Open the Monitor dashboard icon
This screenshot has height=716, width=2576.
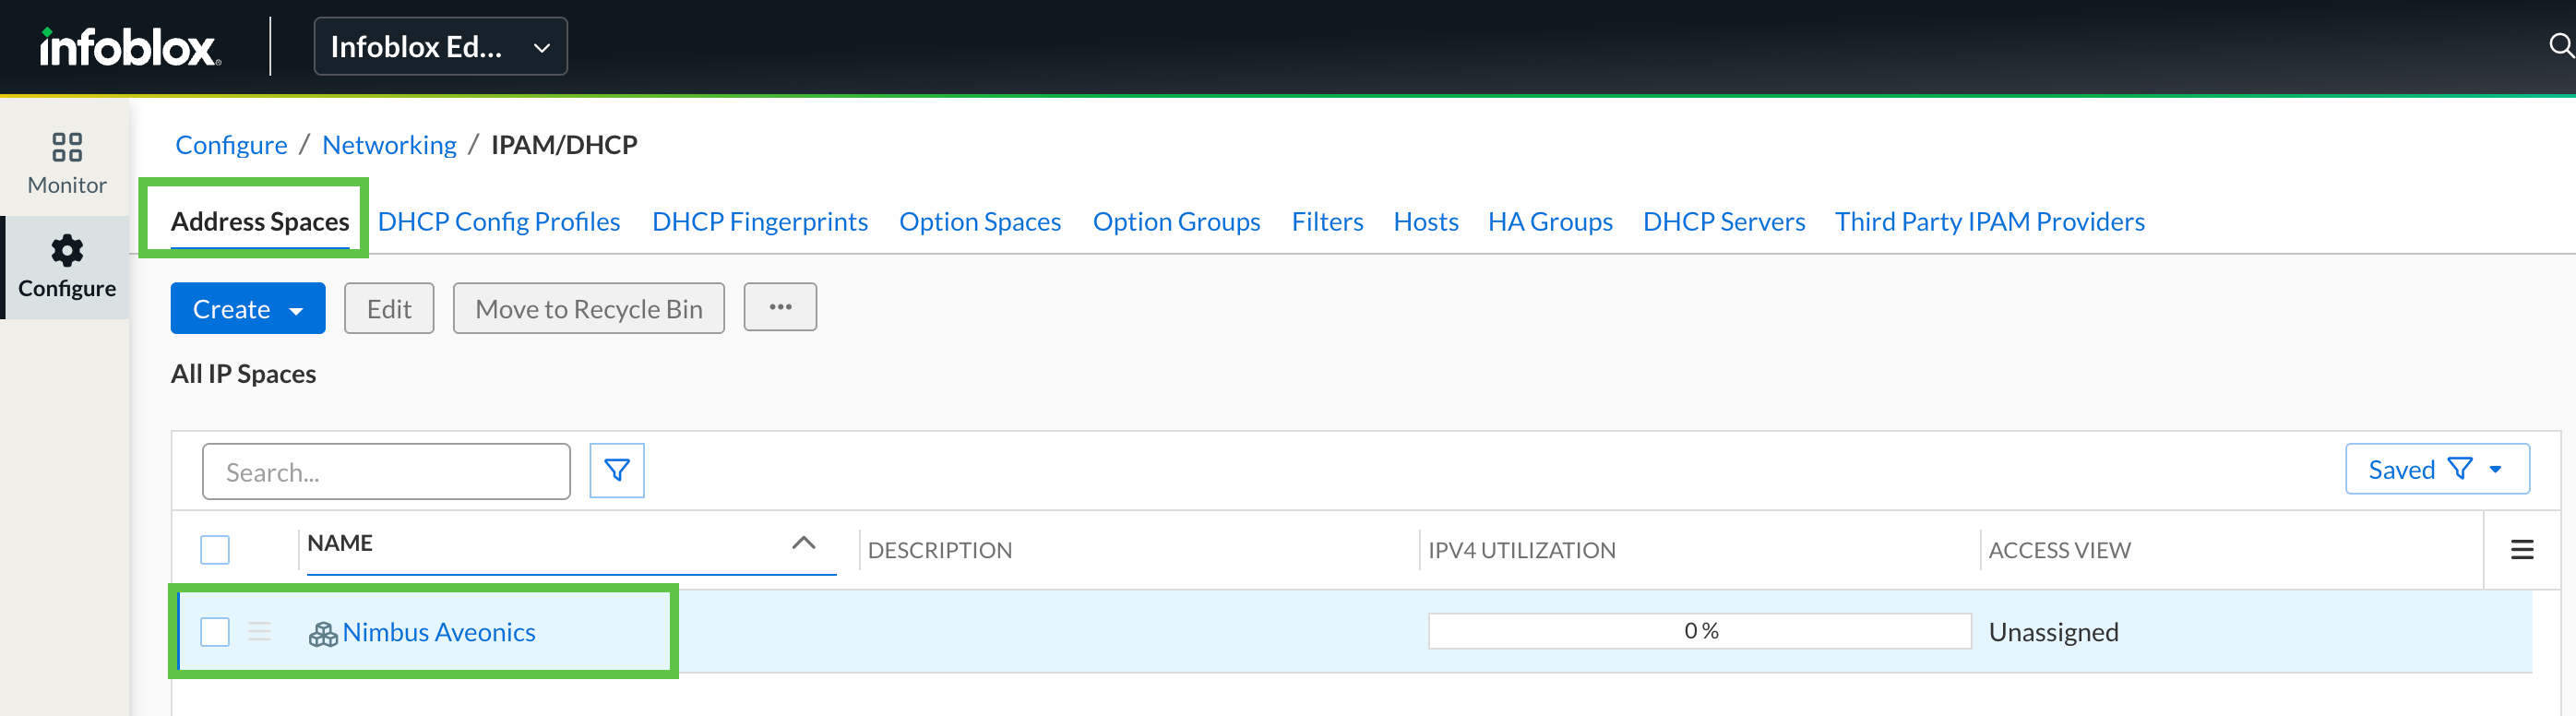pyautogui.click(x=67, y=148)
